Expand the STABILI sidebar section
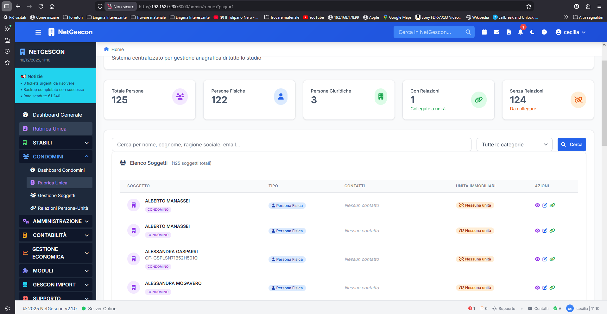The width and height of the screenshot is (607, 314). (x=56, y=143)
